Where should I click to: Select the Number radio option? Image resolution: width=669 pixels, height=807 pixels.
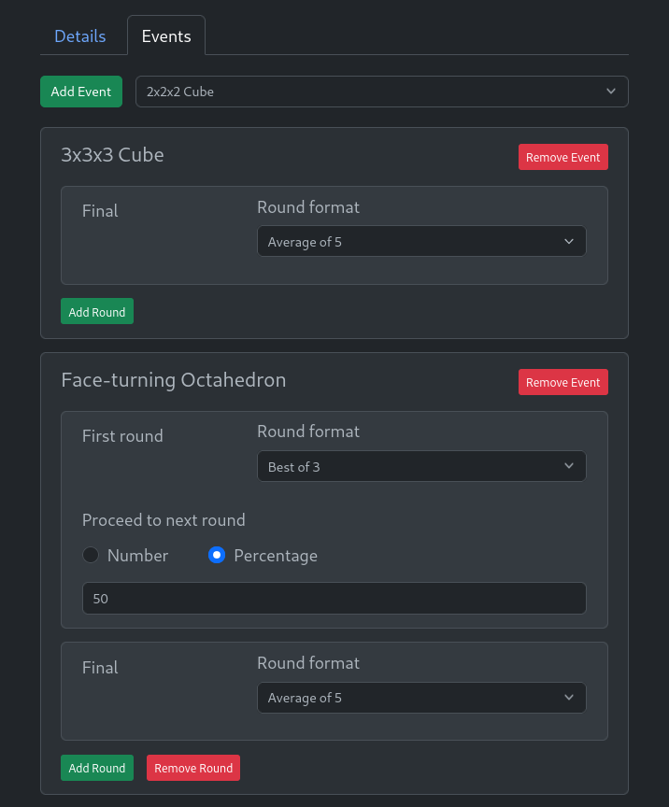[91, 555]
